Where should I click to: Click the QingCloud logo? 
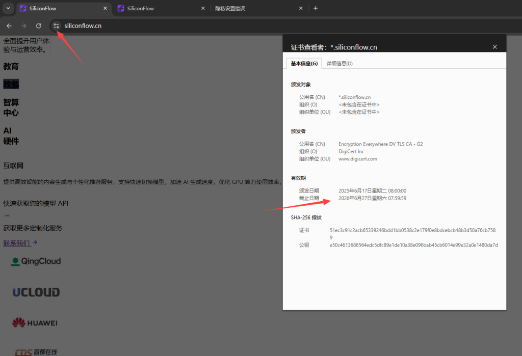(36, 261)
